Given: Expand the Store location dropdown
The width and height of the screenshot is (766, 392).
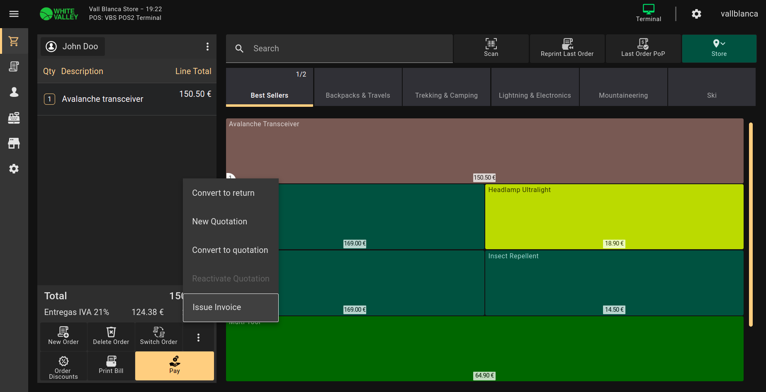Looking at the screenshot, I should [x=719, y=48].
